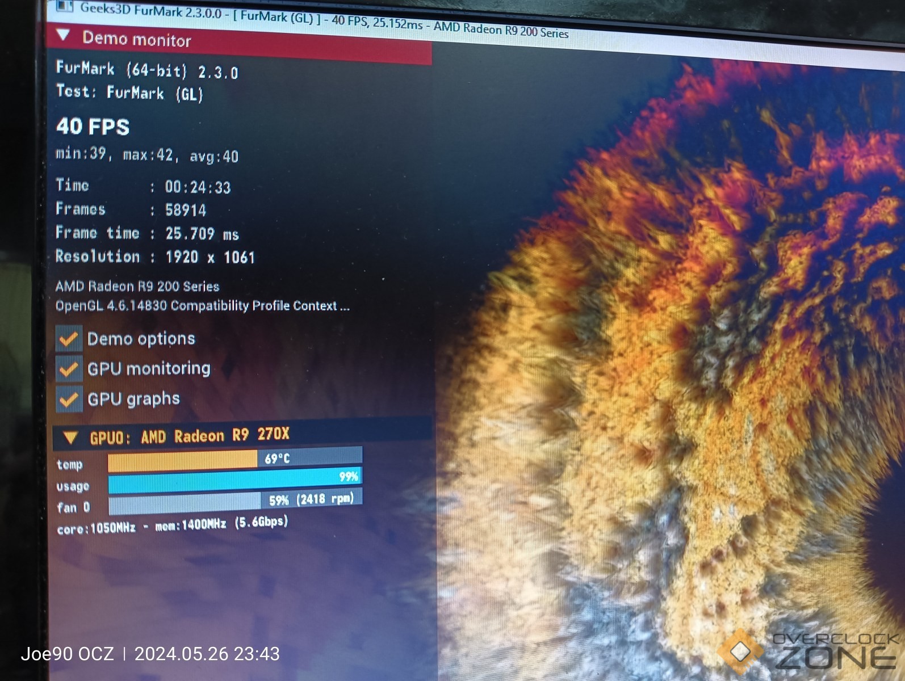
Task: Click the 40 FPS counter text
Action: (x=93, y=126)
